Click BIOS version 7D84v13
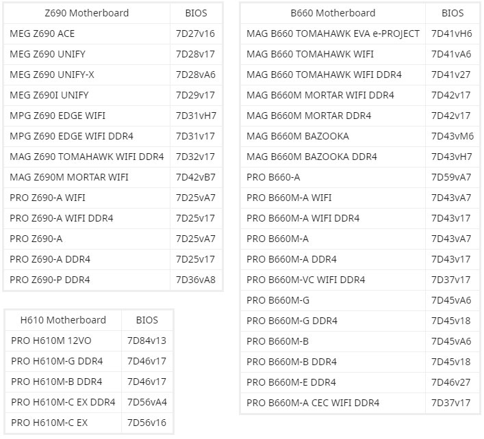 click(x=147, y=341)
